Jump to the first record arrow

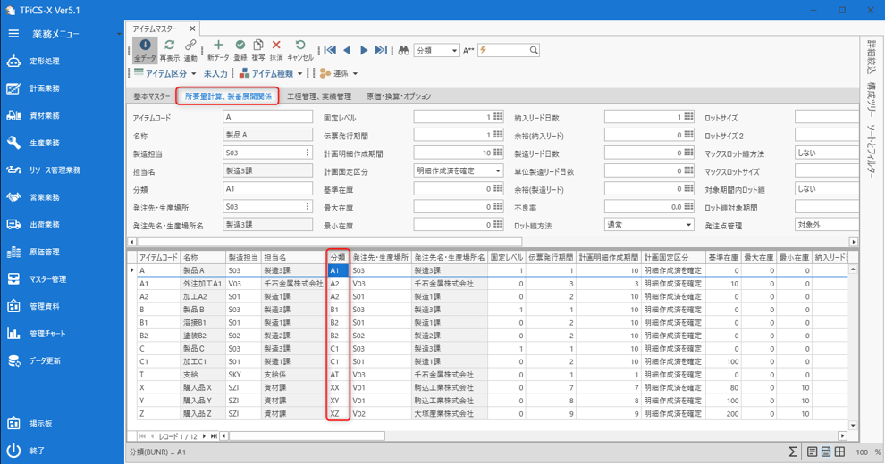point(330,51)
